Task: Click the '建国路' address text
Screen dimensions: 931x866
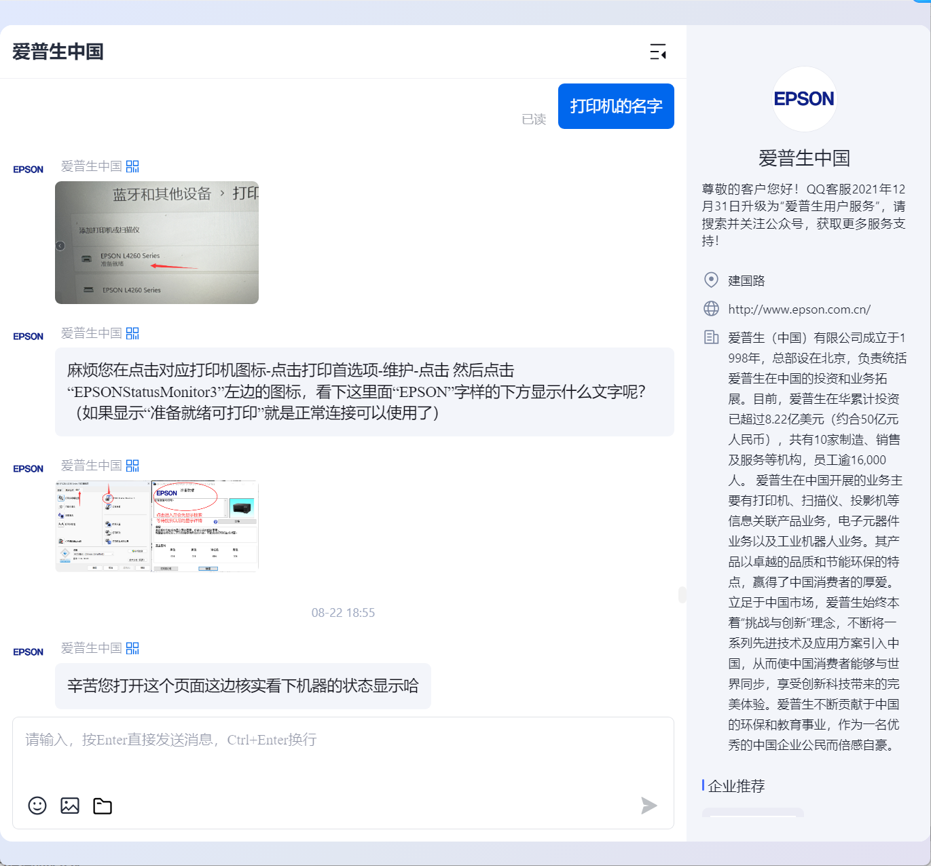Action: tap(746, 280)
